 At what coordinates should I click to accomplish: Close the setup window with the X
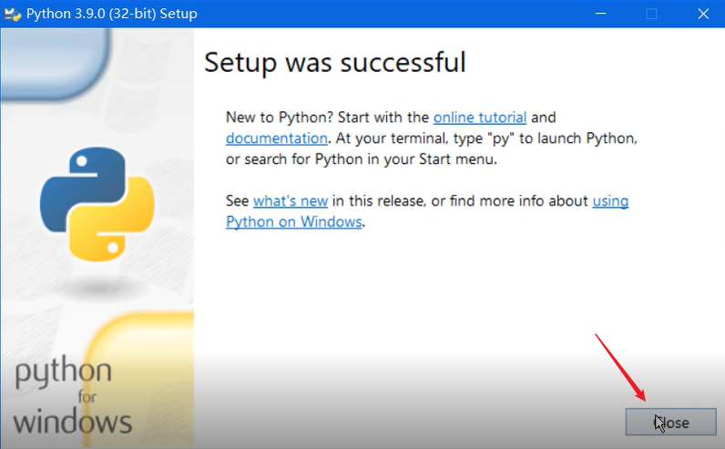tap(703, 14)
